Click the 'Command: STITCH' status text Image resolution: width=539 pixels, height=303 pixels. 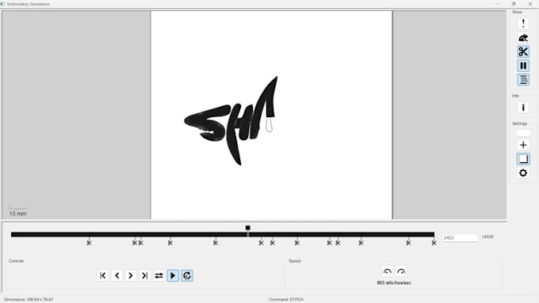(286, 300)
